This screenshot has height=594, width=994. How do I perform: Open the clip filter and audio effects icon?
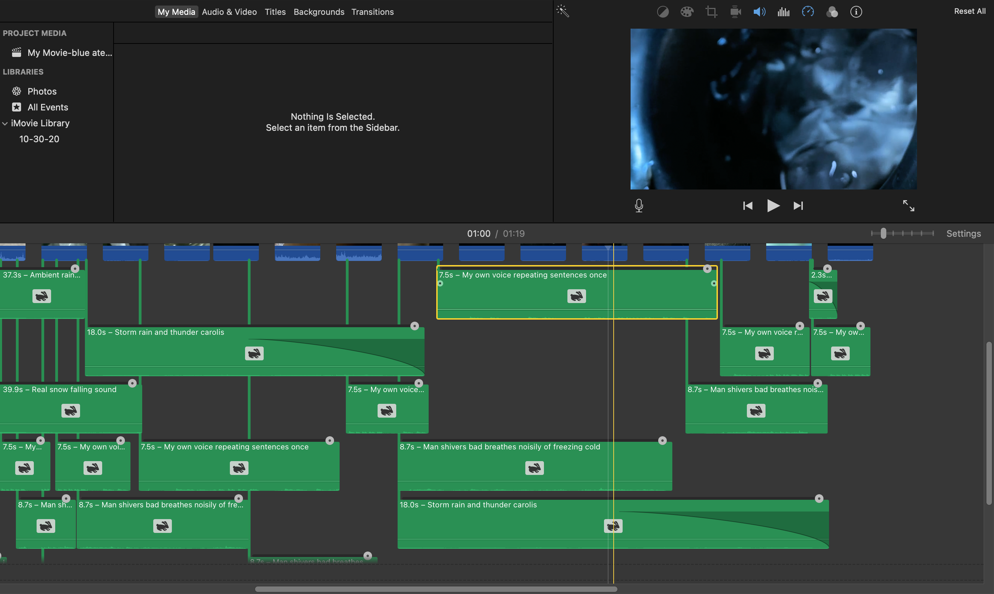coord(832,12)
